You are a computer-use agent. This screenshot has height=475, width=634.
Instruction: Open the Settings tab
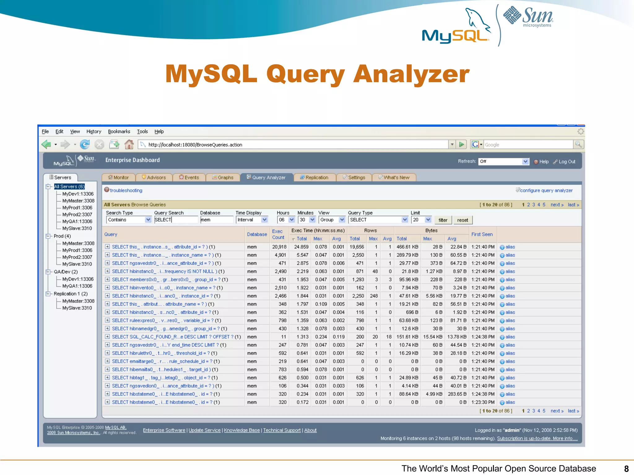(354, 178)
